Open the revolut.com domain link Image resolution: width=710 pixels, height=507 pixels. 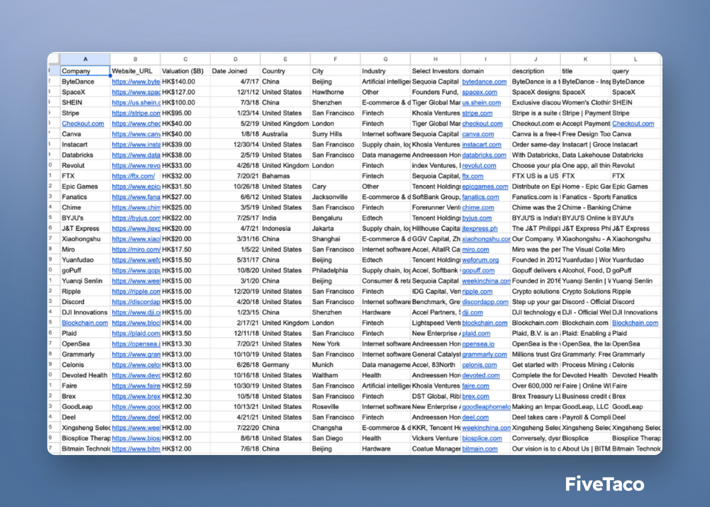[479, 165]
